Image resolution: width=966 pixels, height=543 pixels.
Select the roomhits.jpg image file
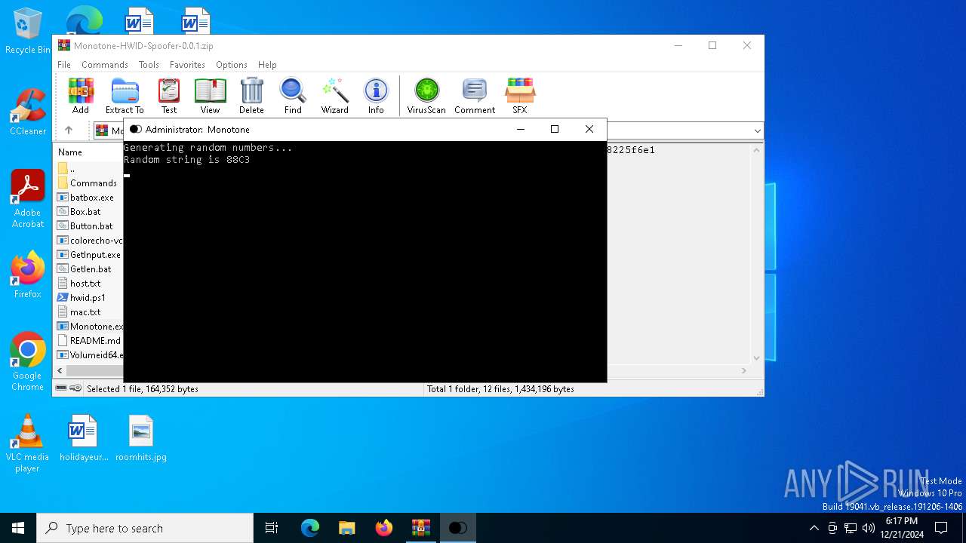tap(141, 438)
